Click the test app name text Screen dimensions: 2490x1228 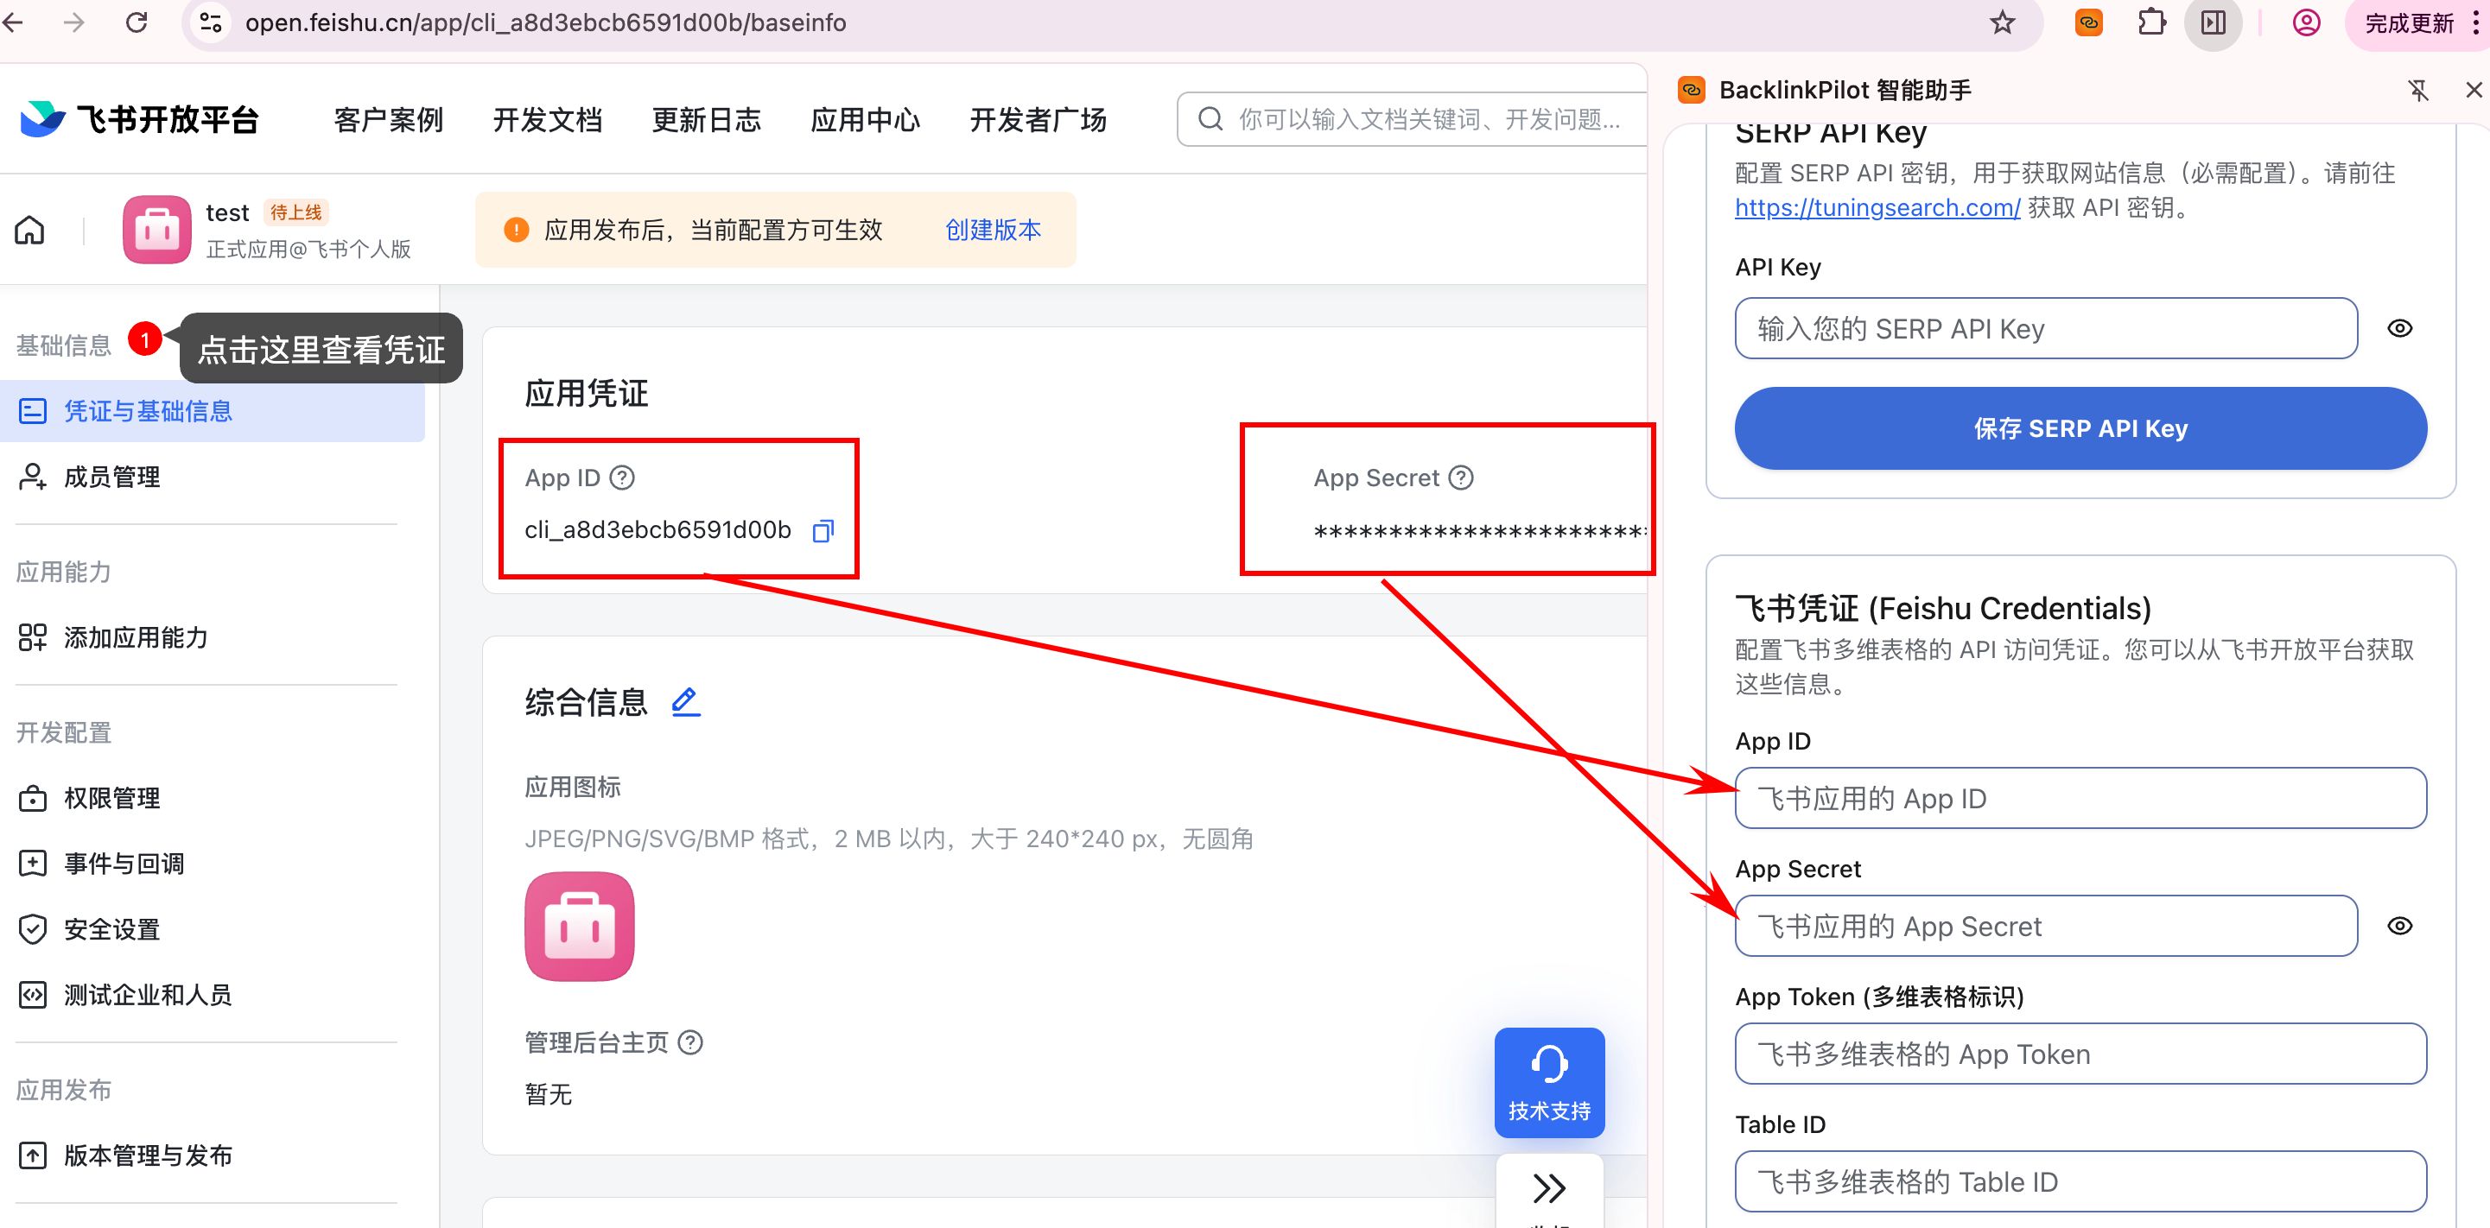click(x=227, y=212)
